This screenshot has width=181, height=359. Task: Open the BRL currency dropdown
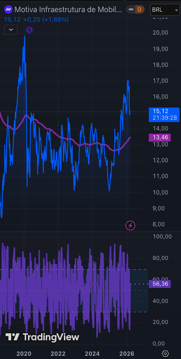(165, 10)
